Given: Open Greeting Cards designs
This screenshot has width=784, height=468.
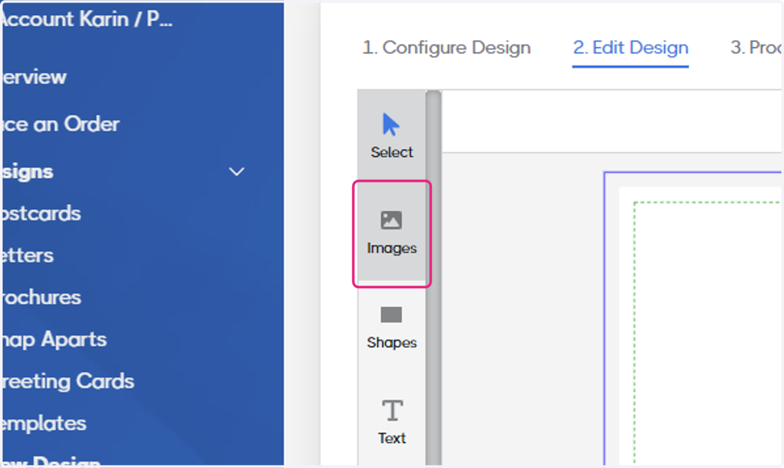Looking at the screenshot, I should pos(68,381).
